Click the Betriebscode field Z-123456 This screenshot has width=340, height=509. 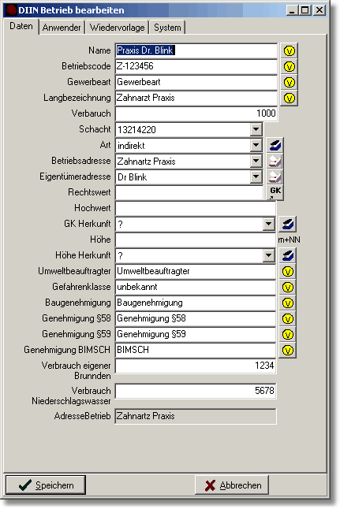[196, 66]
